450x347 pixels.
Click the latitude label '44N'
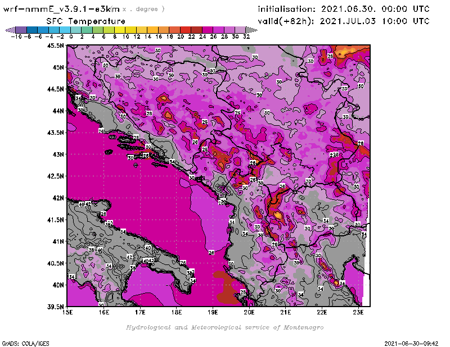click(x=58, y=111)
